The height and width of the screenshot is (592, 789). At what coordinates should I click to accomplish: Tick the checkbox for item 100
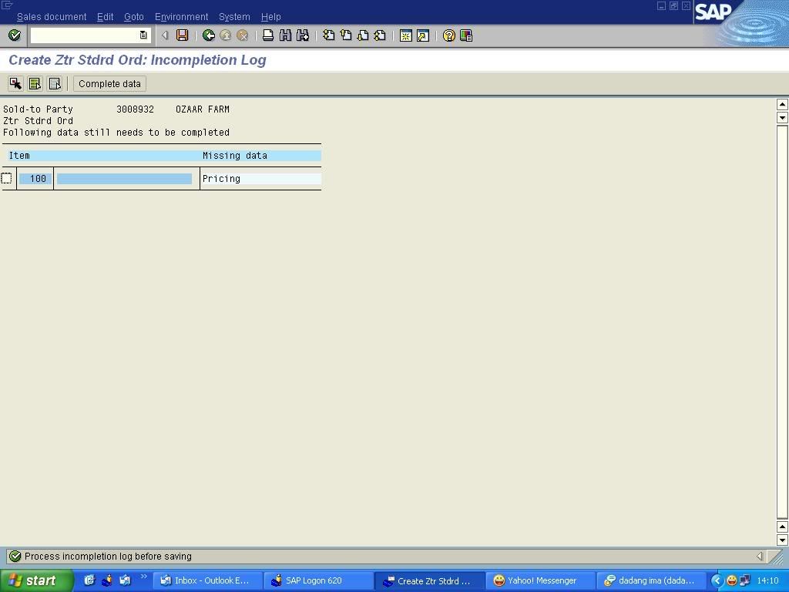tap(7, 179)
